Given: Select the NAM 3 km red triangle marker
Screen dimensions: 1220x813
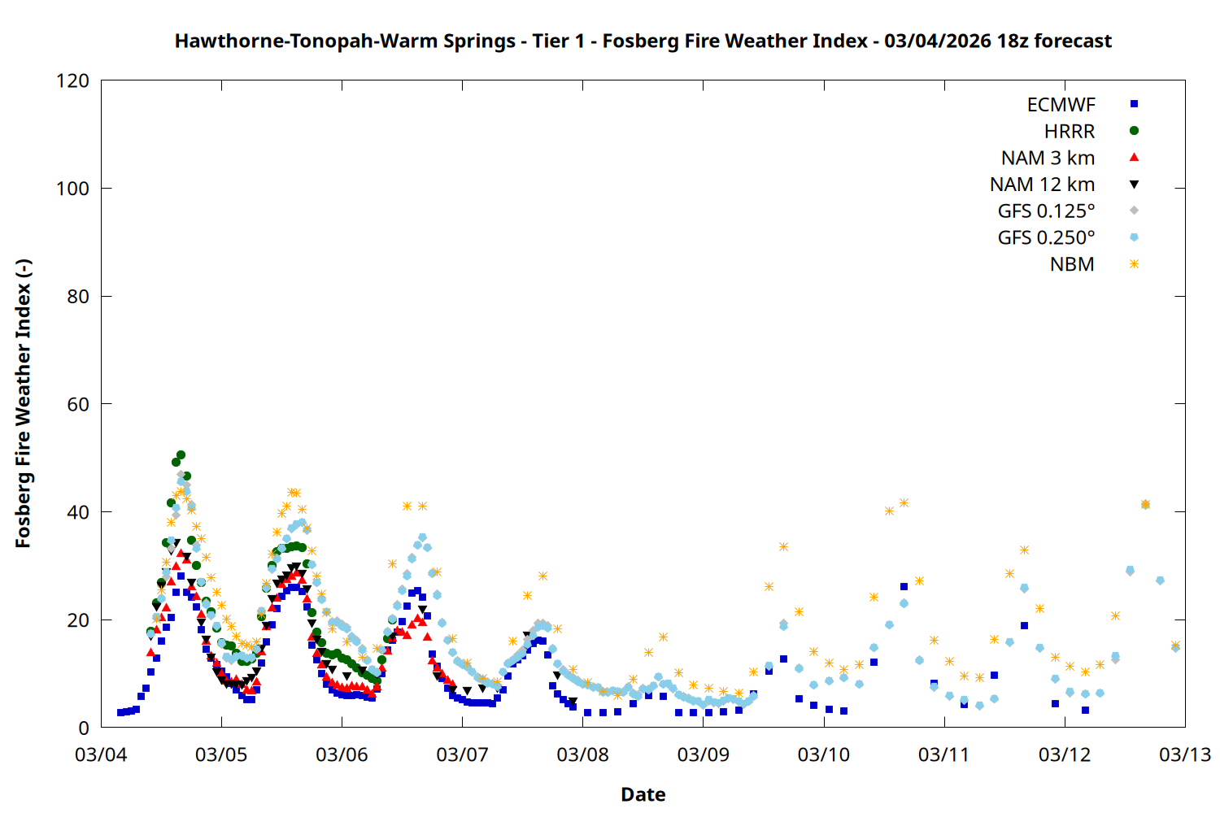Looking at the screenshot, I should [x=1134, y=158].
